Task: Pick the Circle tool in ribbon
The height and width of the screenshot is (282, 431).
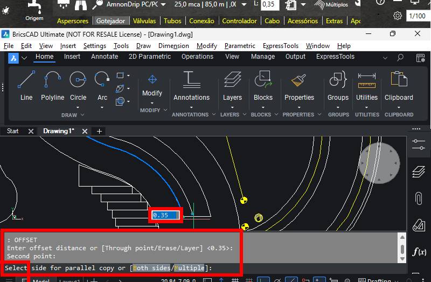Action: (x=78, y=85)
